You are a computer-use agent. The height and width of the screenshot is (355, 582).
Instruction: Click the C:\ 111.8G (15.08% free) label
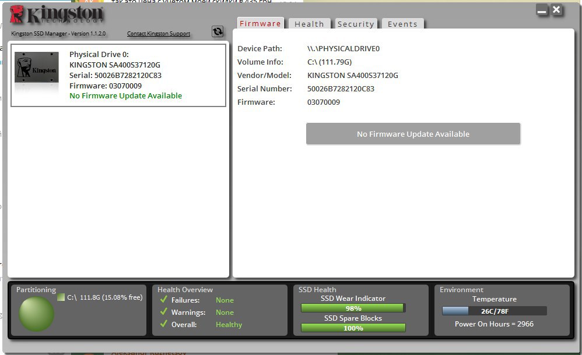(x=104, y=297)
